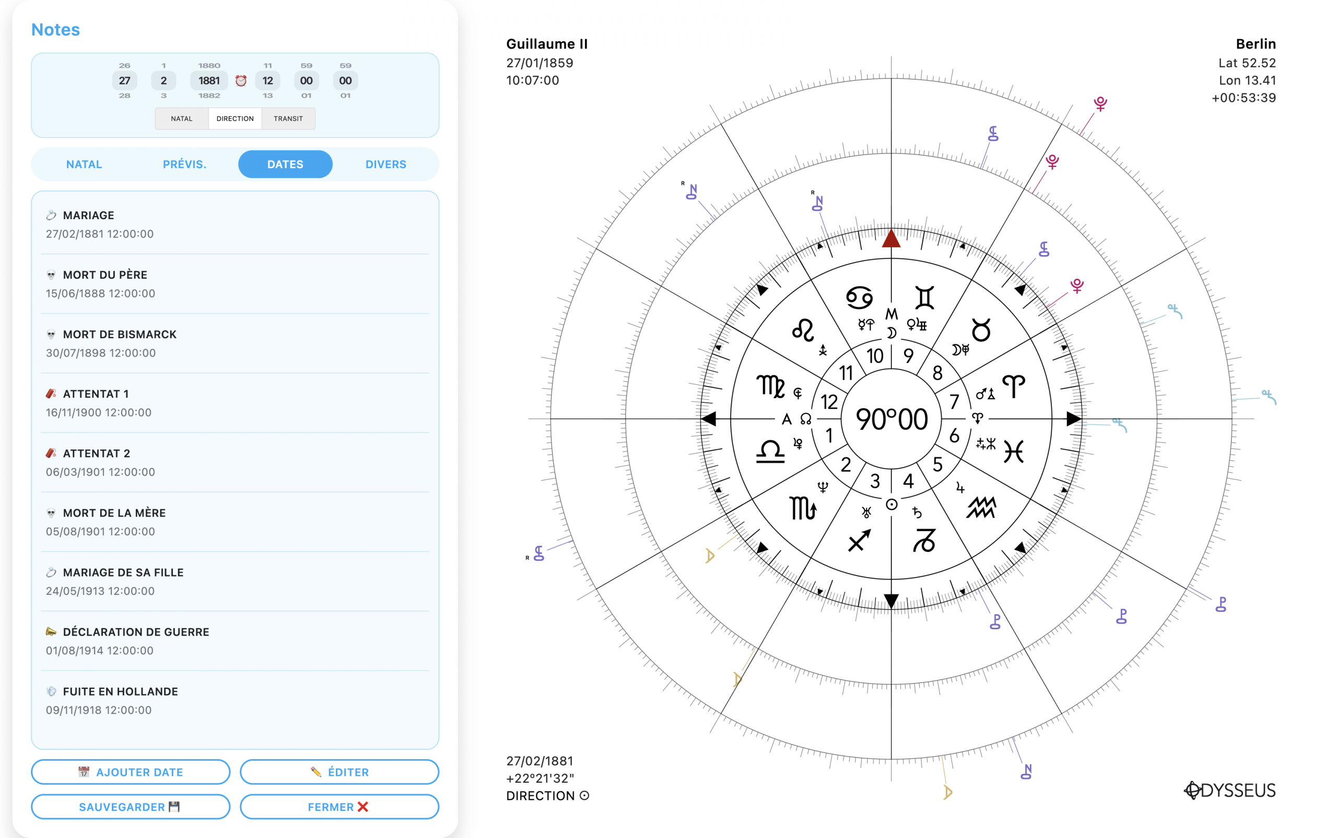The height and width of the screenshot is (838, 1337).
Task: Click the Sagittarius arrow glyph in the wheel
Action: [x=859, y=541]
